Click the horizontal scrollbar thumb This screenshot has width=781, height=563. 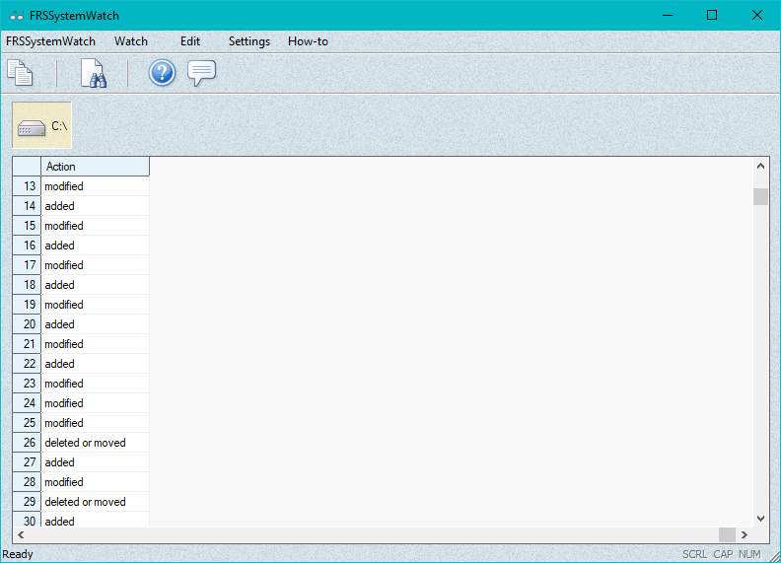click(x=727, y=535)
